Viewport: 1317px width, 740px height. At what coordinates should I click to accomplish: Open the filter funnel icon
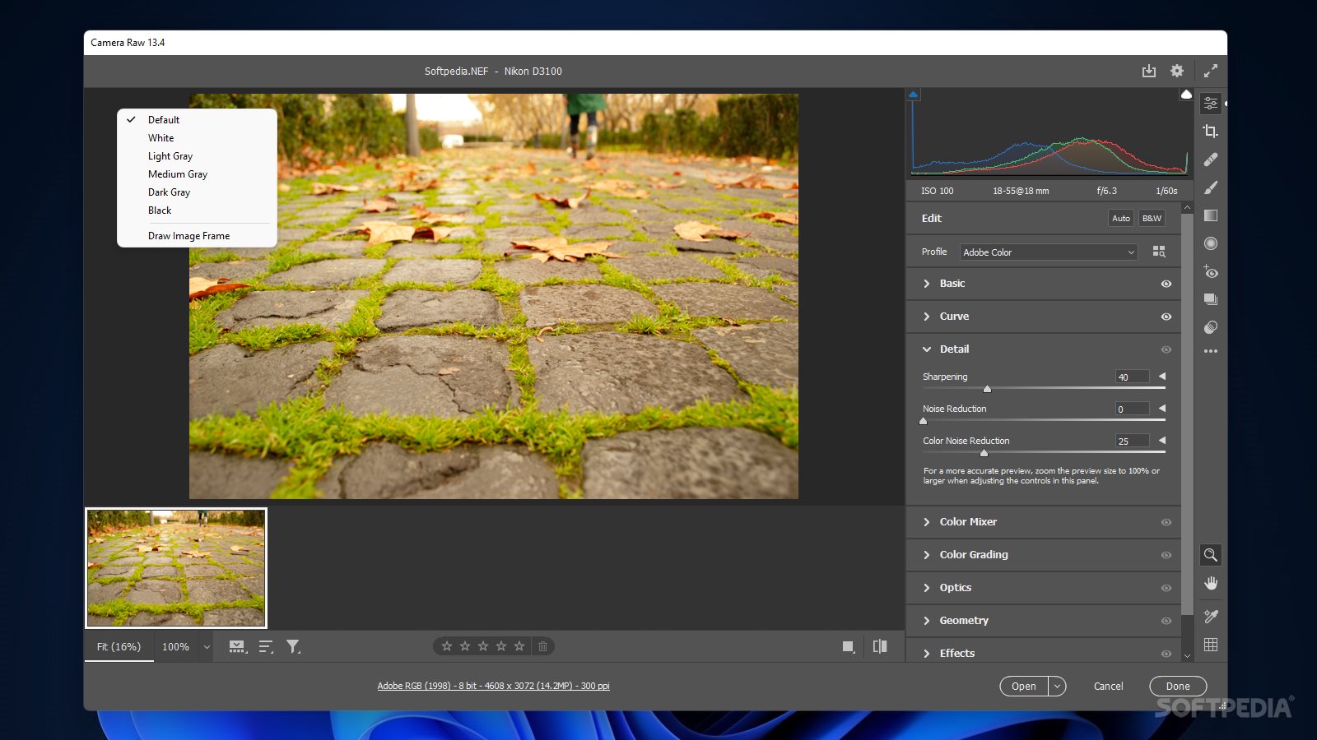point(293,647)
